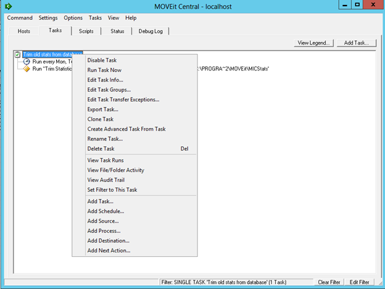385x289 pixels.
Task: Choose Rename Task in context menu
Action: 135,139
